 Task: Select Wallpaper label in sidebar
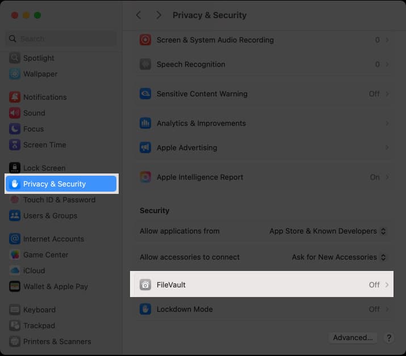point(40,74)
